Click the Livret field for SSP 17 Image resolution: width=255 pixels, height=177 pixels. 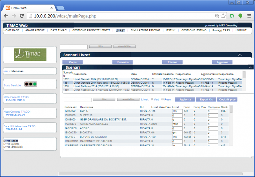[x=176, y=111]
